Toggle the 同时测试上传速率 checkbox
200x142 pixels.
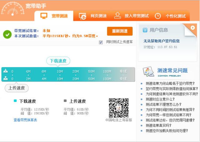[101, 42]
